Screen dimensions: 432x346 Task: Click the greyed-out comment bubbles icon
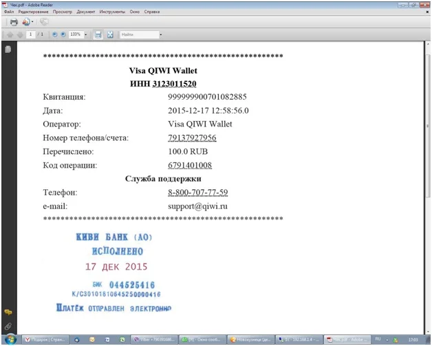tap(44, 22)
